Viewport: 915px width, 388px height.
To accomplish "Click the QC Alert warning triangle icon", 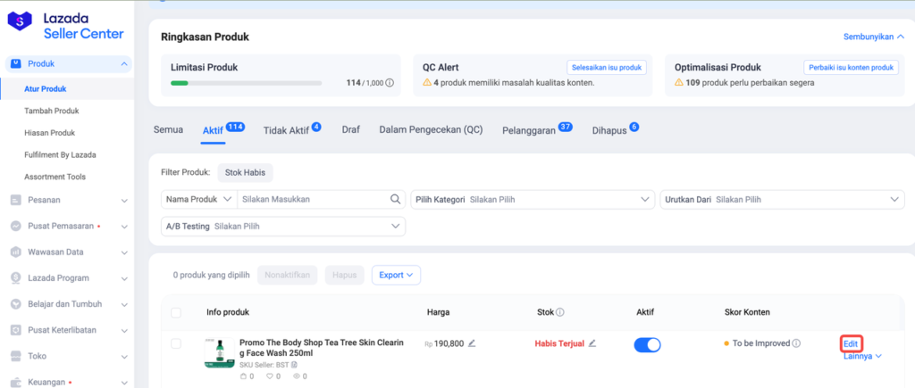I will [426, 83].
